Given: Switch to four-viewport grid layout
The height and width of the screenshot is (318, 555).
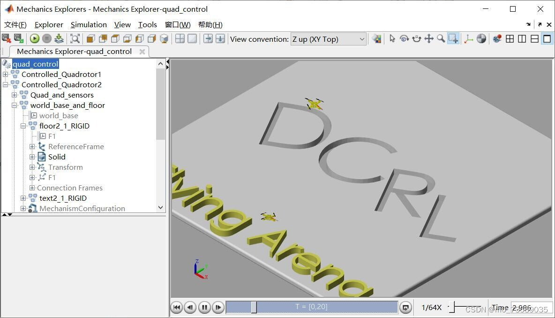Looking at the screenshot, I should [x=510, y=38].
